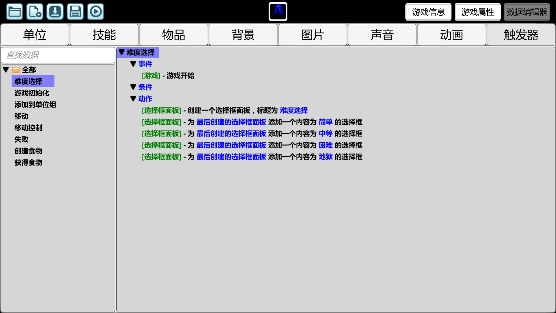Click the 全部 folder icon
556x313 pixels.
pos(16,70)
